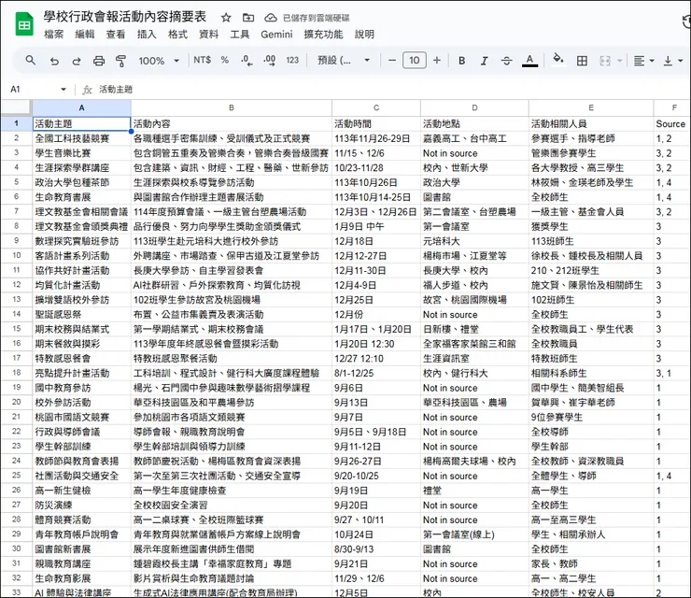This screenshot has width=691, height=598.
Task: Open the name box dropdown arrow
Action: 63,90
